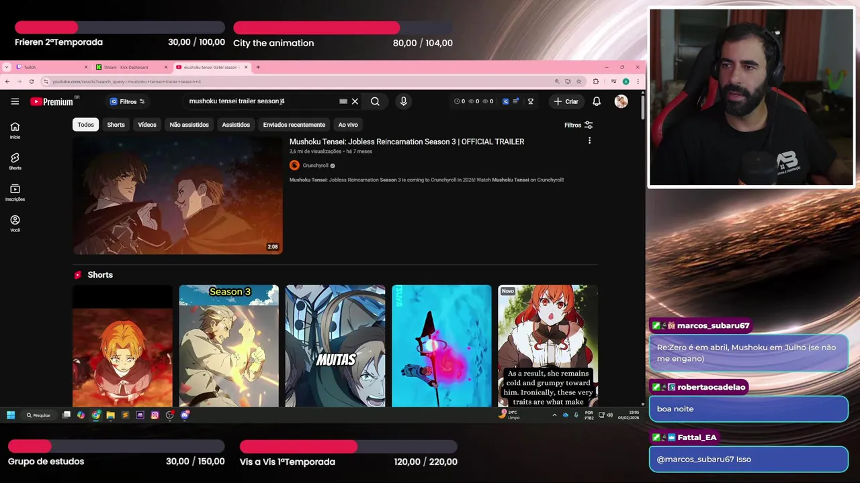The width and height of the screenshot is (860, 483).
Task: Click the magnifier search button
Action: pos(375,101)
